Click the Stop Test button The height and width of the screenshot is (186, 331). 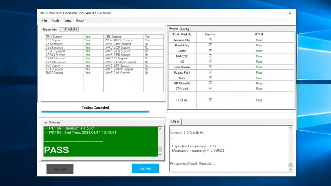(x=60, y=169)
